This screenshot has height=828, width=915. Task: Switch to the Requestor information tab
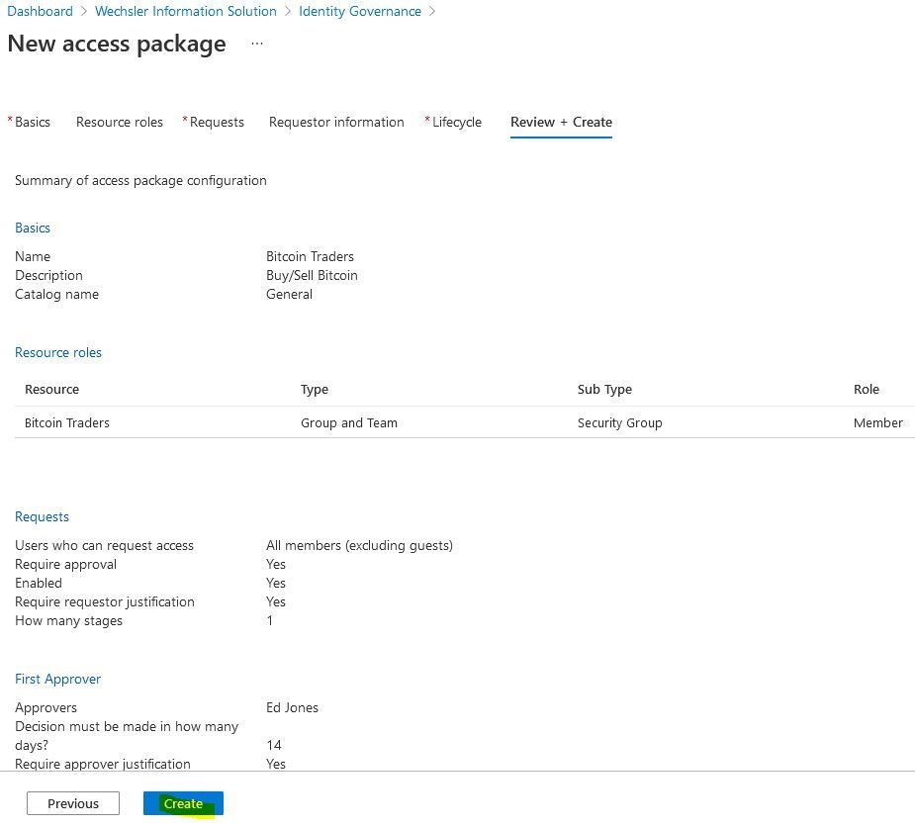[x=336, y=122]
